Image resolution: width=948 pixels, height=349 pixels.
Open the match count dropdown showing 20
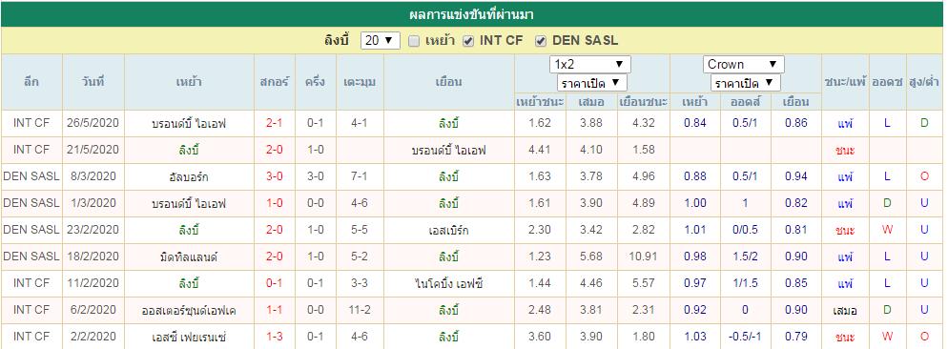(x=381, y=41)
